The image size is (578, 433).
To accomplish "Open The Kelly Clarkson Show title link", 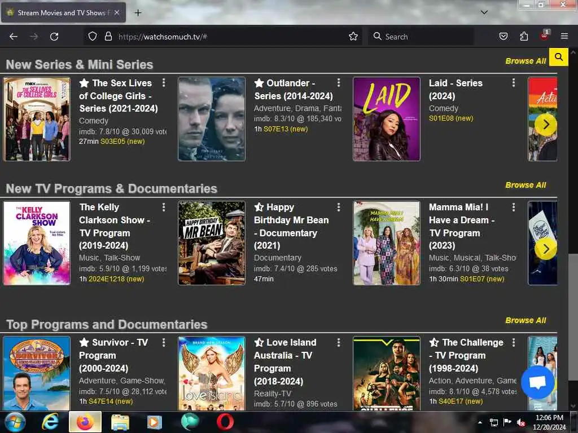I will click(115, 227).
